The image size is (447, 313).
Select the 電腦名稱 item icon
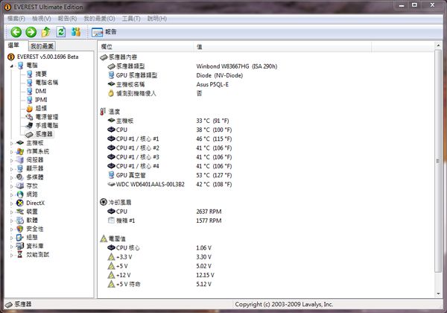29,83
